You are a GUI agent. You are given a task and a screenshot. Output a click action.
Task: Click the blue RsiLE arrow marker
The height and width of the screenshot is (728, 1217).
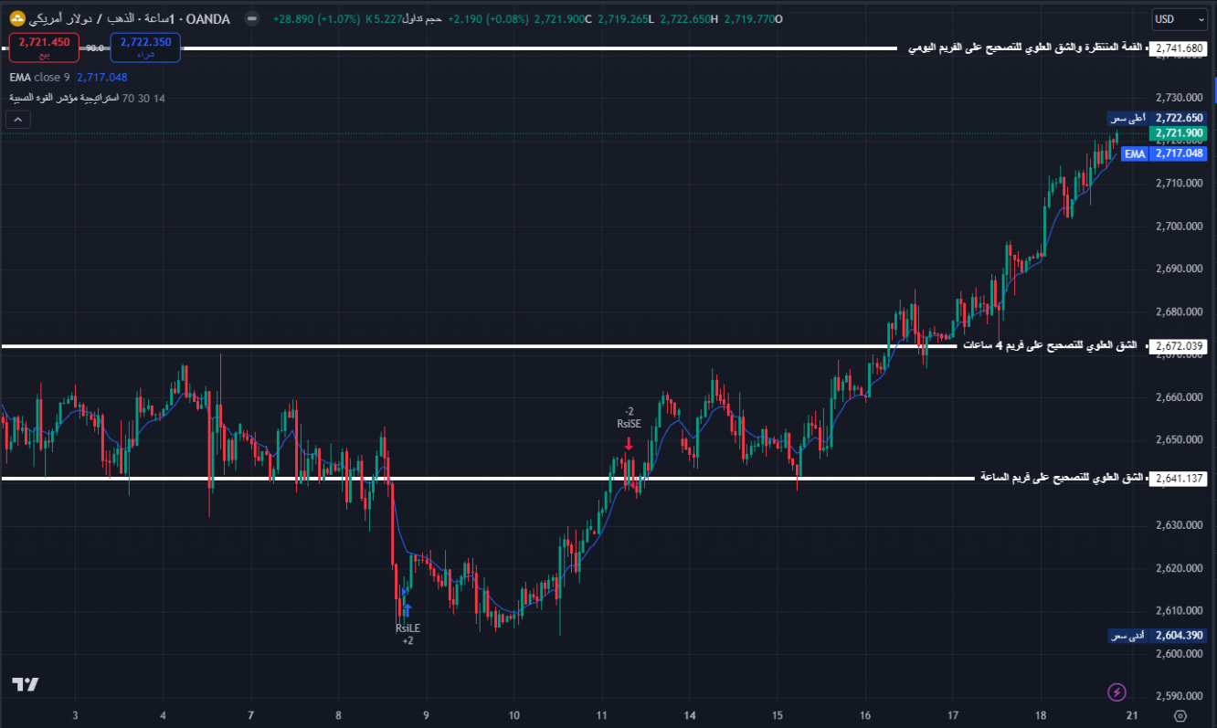pyautogui.click(x=407, y=610)
